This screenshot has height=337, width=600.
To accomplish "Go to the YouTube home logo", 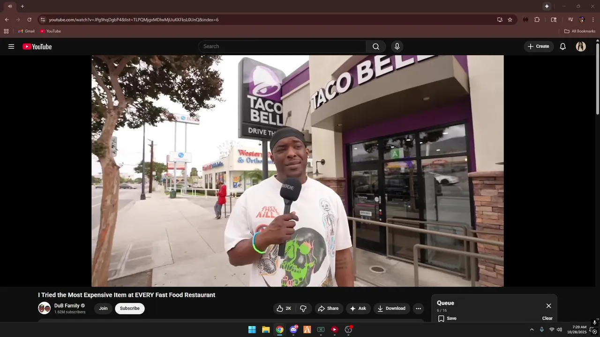I will [x=37, y=46].
